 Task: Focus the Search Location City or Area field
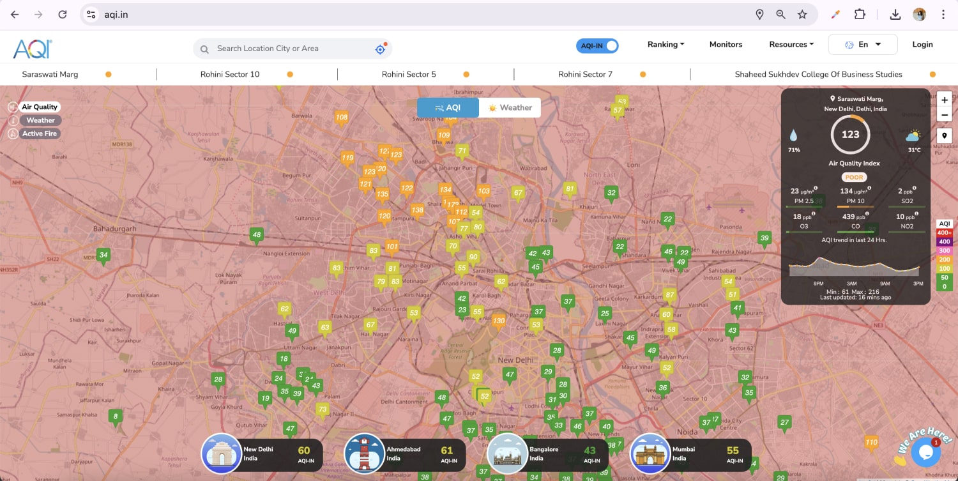coord(293,49)
